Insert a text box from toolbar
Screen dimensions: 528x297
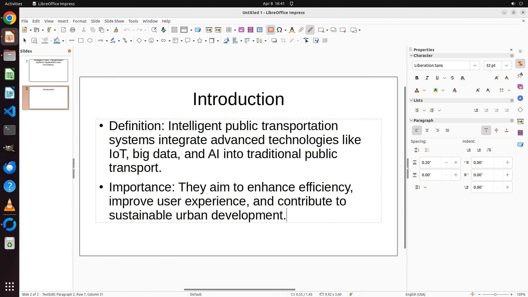click(x=271, y=30)
